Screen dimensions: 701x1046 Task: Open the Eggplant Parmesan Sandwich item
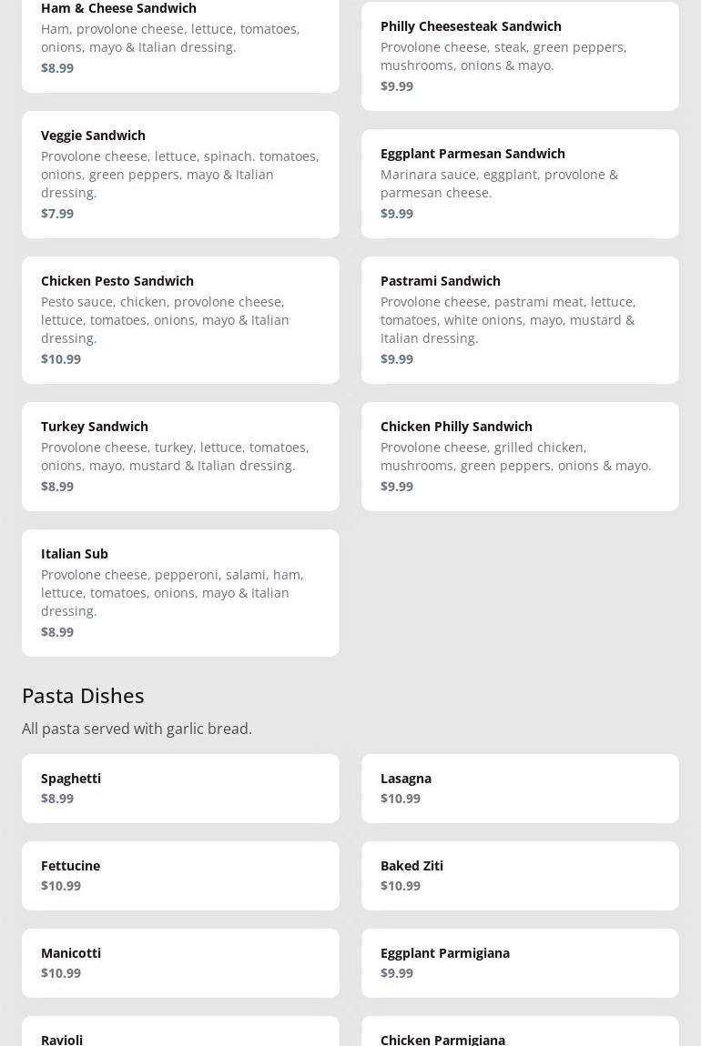pyautogui.click(x=520, y=184)
